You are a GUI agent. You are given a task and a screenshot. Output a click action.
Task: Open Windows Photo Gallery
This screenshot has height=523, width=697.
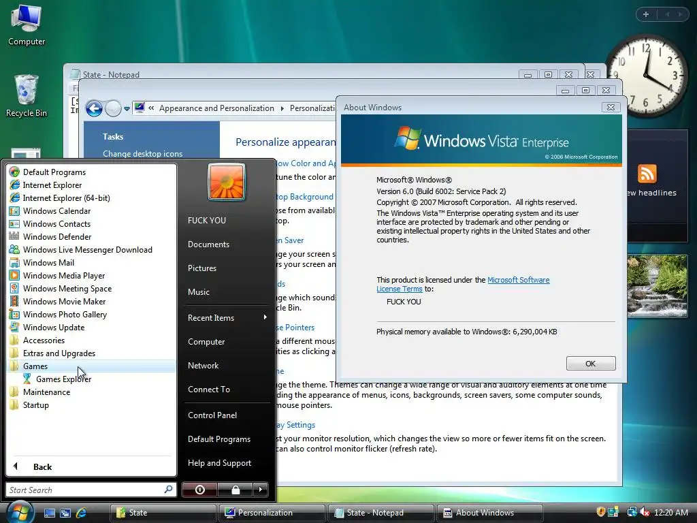[x=65, y=314]
